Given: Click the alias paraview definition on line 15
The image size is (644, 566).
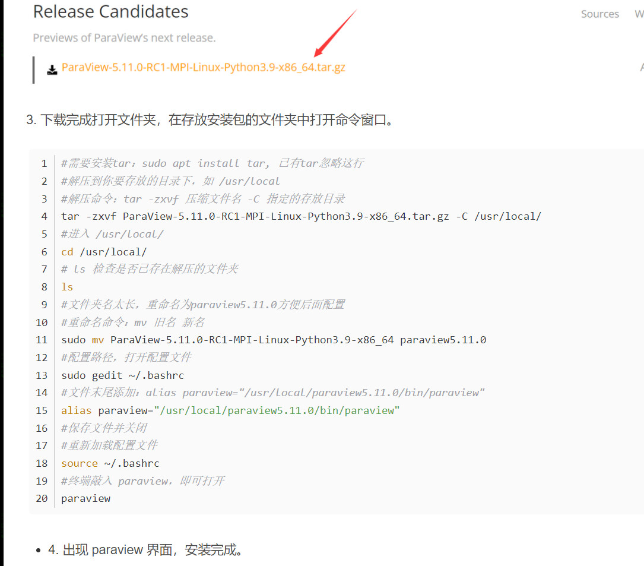Looking at the screenshot, I should 230,410.
